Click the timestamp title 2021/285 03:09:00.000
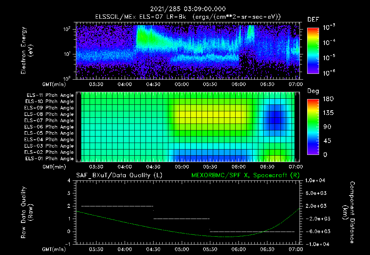Viewport: 370px width, 255px height. pyautogui.click(x=188, y=9)
